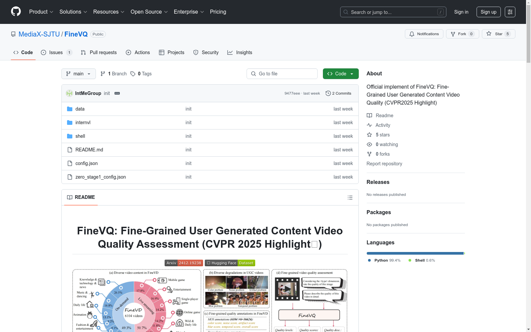Expand the Product menu

[x=41, y=12]
